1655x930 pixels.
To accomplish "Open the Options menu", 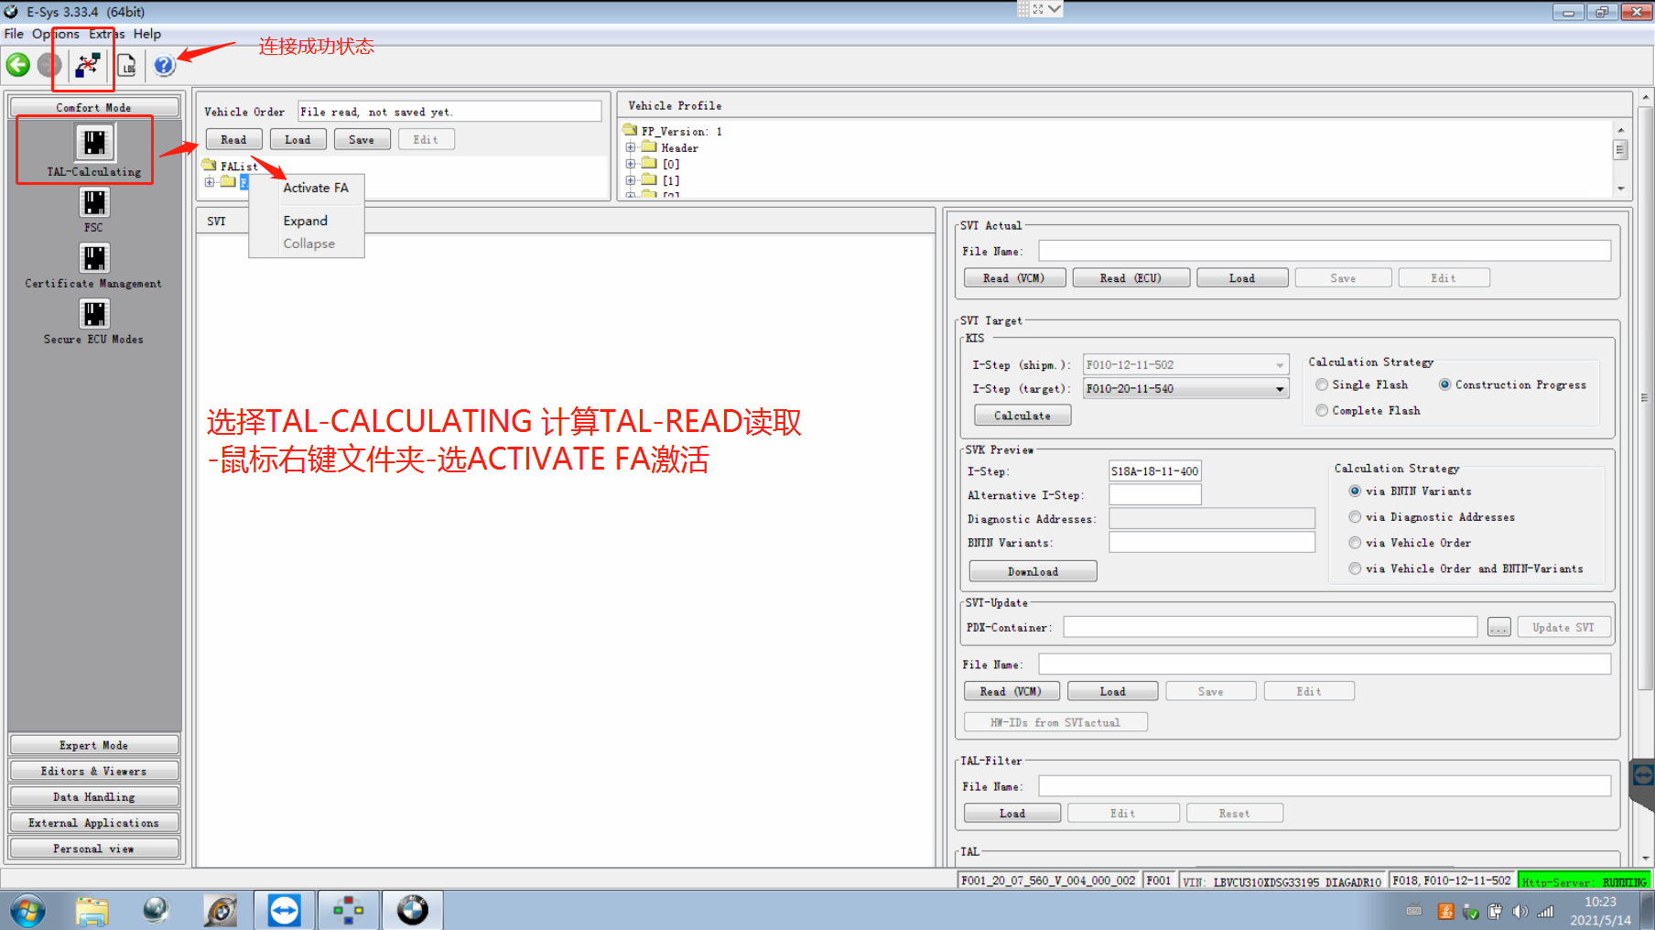I will 56,34.
